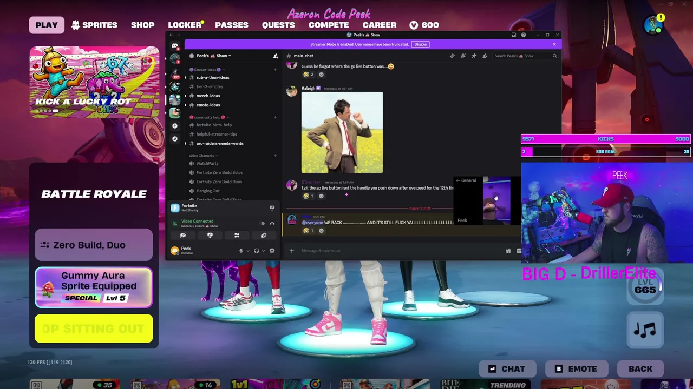Viewport: 693px width, 389px height.
Task: Share your screen from voice panel
Action: (x=210, y=235)
